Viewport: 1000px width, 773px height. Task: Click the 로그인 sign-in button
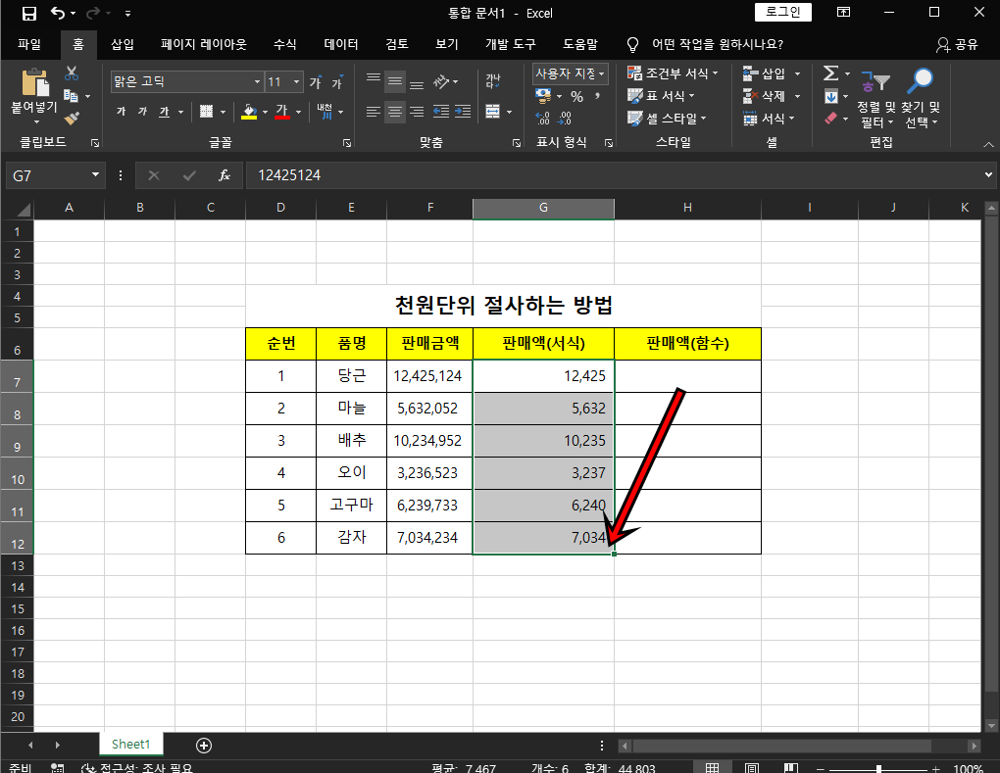[783, 12]
